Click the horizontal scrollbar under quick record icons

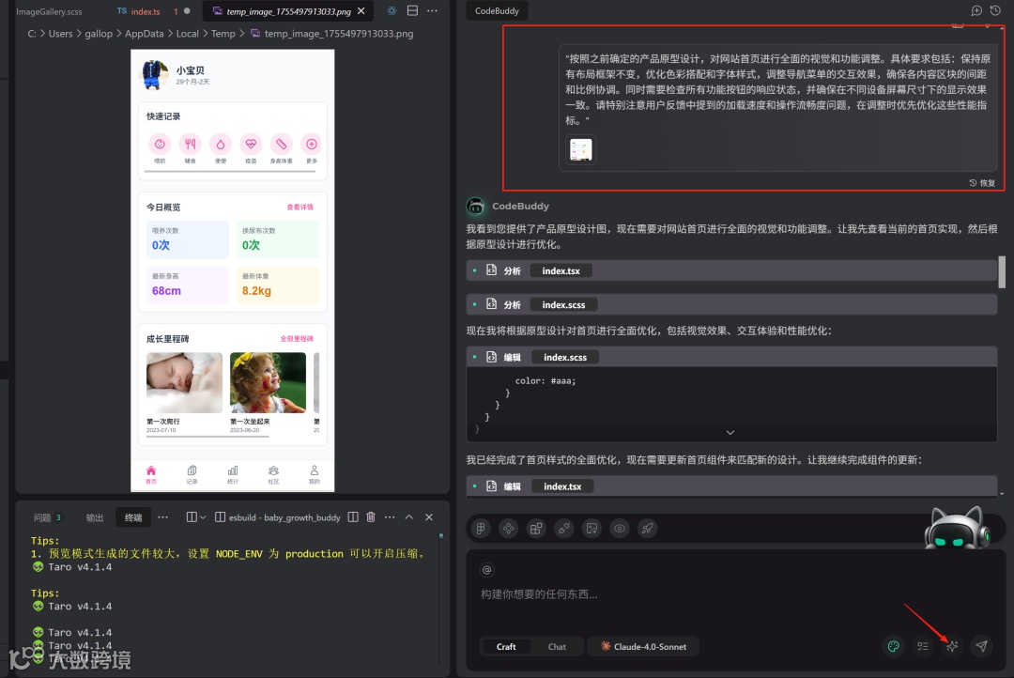pyautogui.click(x=230, y=172)
